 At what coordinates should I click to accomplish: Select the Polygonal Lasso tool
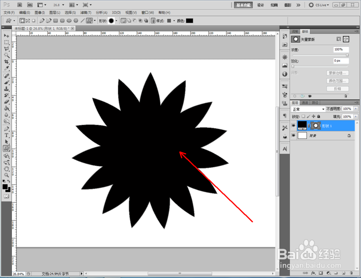pyautogui.click(x=6, y=49)
